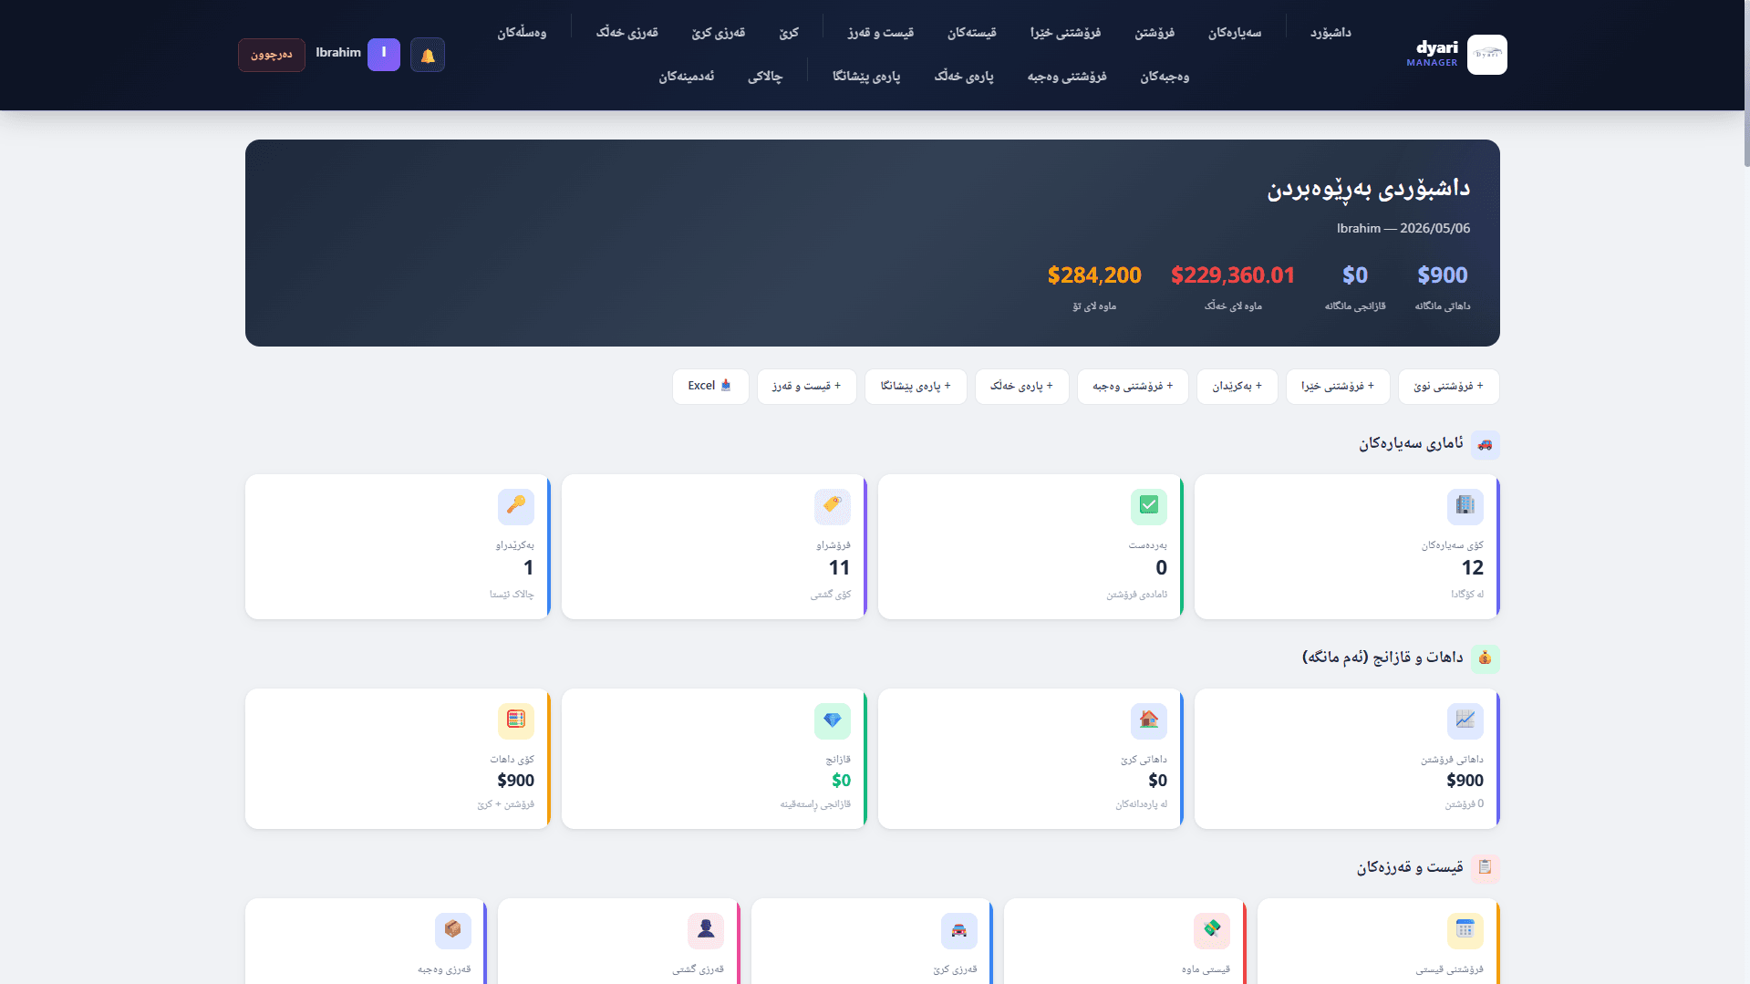
Task: Open the قیستەکان menu item
Action: 971,33
